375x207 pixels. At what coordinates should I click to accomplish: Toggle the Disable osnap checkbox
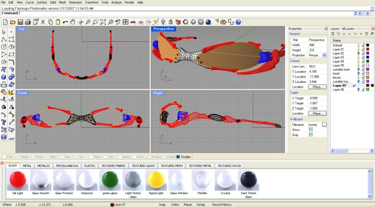(178, 157)
